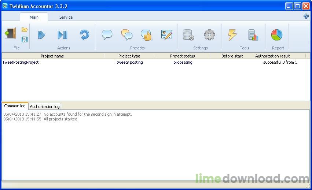Open the double speech bubbles project icon

pyautogui.click(x=127, y=35)
